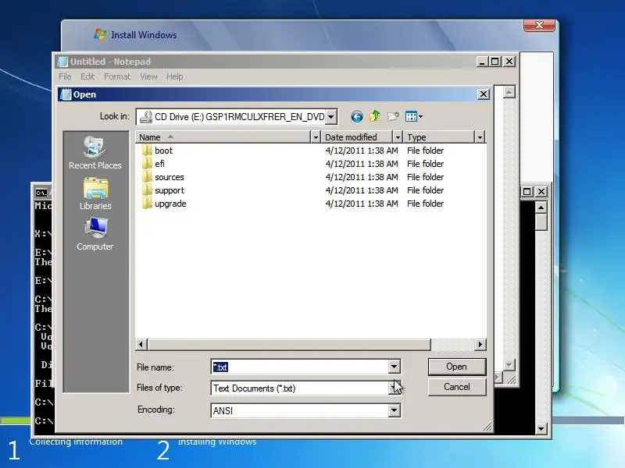Open the Name column filter dropdown
The width and height of the screenshot is (625, 468).
[x=316, y=137]
